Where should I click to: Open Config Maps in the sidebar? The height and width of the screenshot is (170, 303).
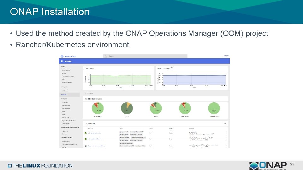tap(66, 141)
